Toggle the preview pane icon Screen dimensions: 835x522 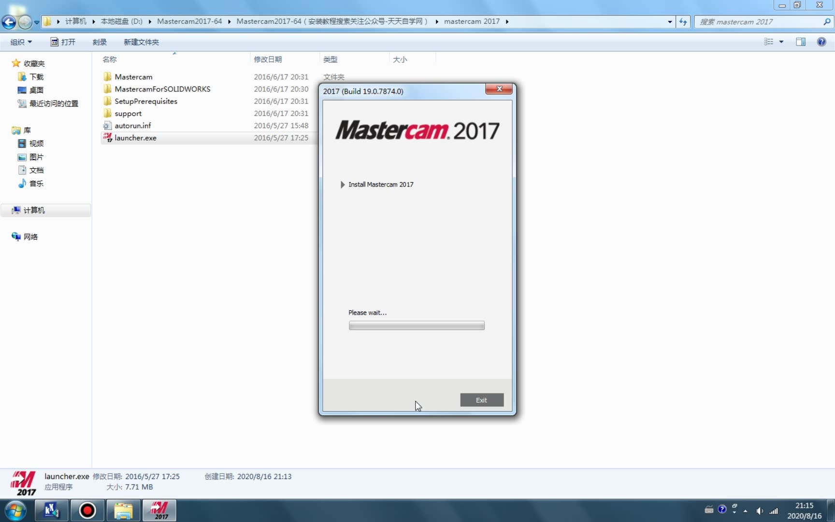coord(801,42)
